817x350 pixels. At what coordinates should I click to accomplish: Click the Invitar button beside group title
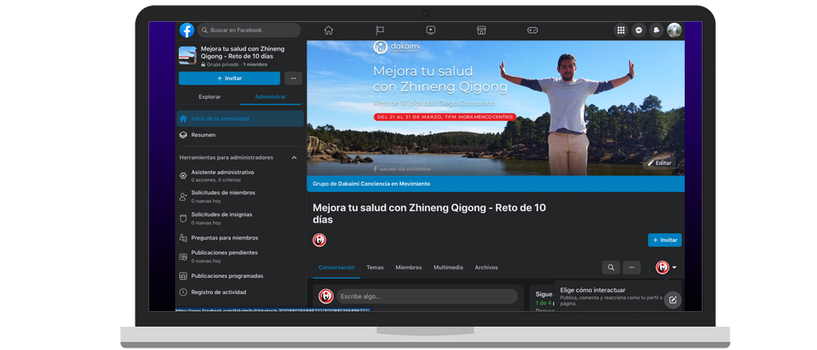(664, 240)
